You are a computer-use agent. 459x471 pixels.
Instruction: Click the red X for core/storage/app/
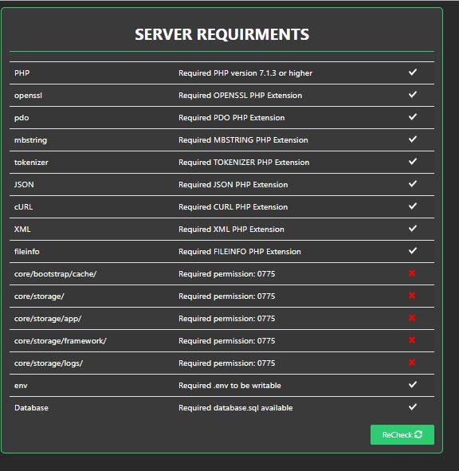[x=412, y=317]
